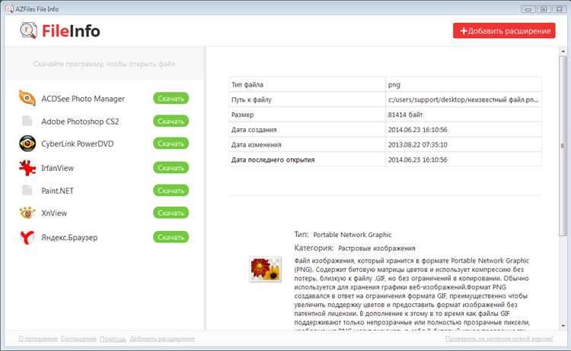Click the Adobe Photoshop CS2 file icon
571x351 pixels.
click(27, 121)
